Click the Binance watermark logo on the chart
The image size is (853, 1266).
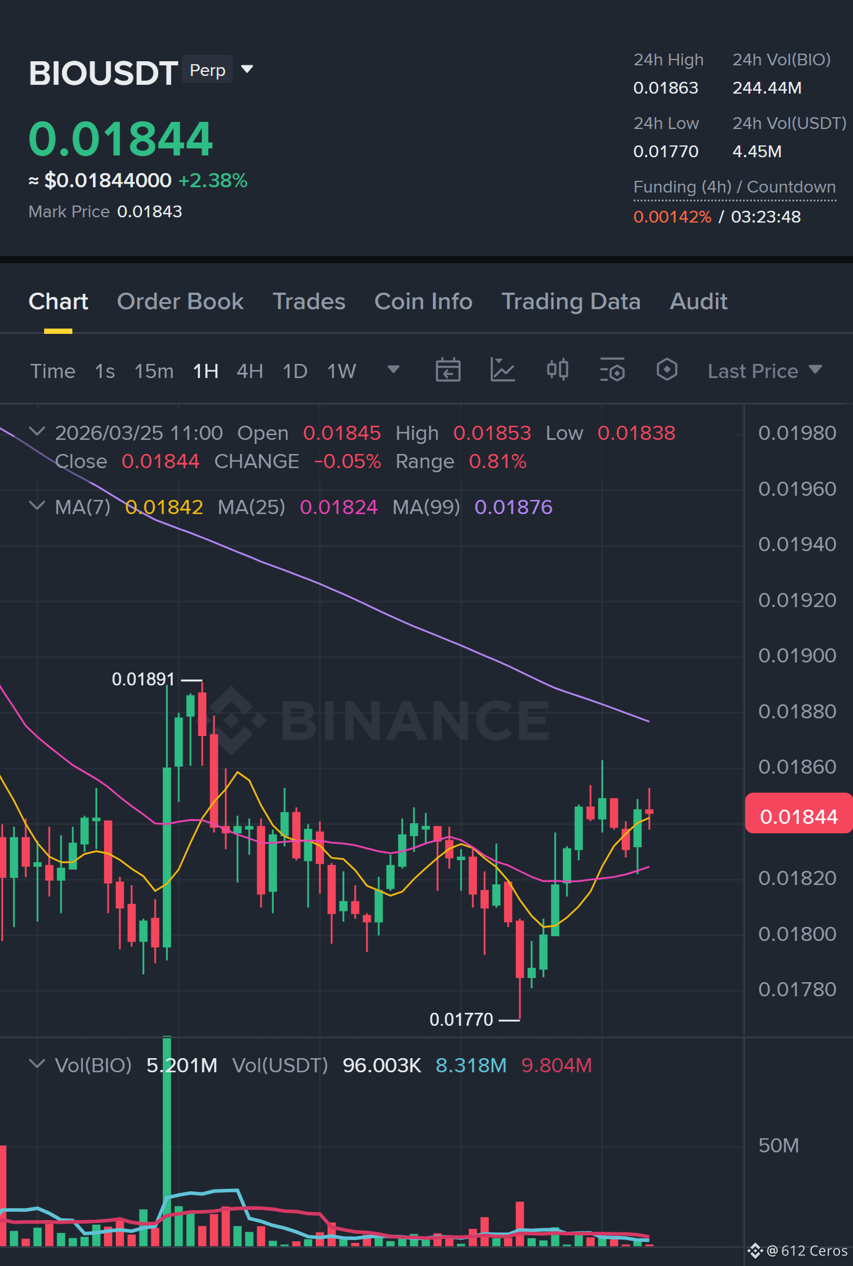pos(379,720)
